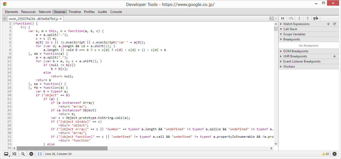Screen dimensions: 341x159
Task: Click the warnings count indicator
Action: (326, 154)
